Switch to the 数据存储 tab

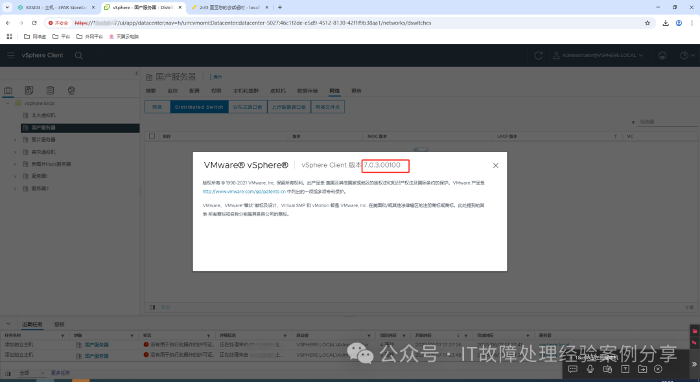307,91
